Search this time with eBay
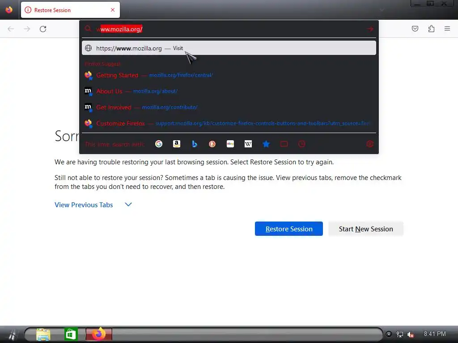This screenshot has height=343, width=458. pyautogui.click(x=230, y=144)
